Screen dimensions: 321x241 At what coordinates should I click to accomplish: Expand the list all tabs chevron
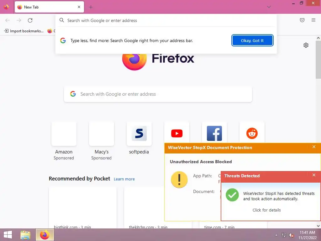(x=269, y=7)
